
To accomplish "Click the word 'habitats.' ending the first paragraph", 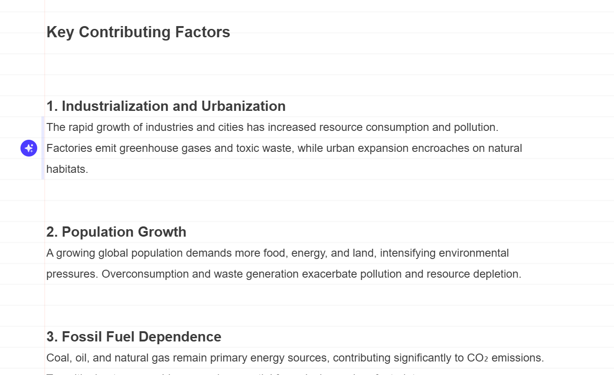I will click(x=67, y=169).
